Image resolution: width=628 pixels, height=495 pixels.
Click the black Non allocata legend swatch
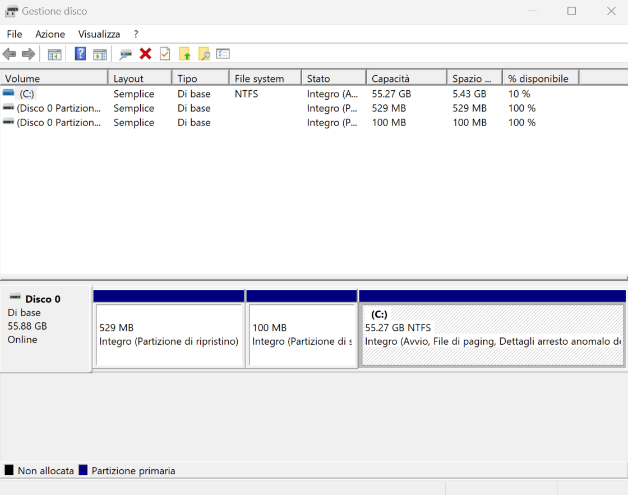click(x=9, y=470)
